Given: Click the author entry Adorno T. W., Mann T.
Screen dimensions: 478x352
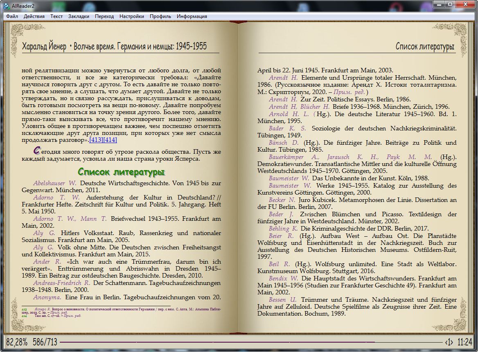Looking at the screenshot, I should tap(70, 219).
